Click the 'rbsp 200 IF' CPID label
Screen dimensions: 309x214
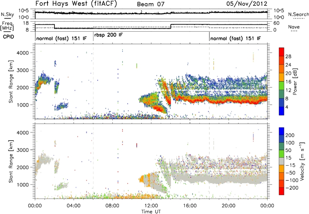click(109, 35)
